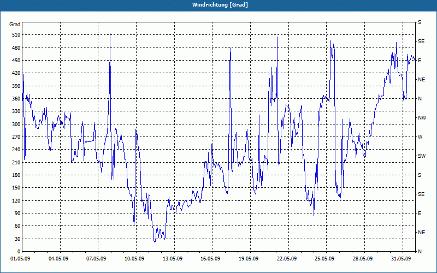
Task: Select the 90 value on the degree axis
Action: [17, 213]
